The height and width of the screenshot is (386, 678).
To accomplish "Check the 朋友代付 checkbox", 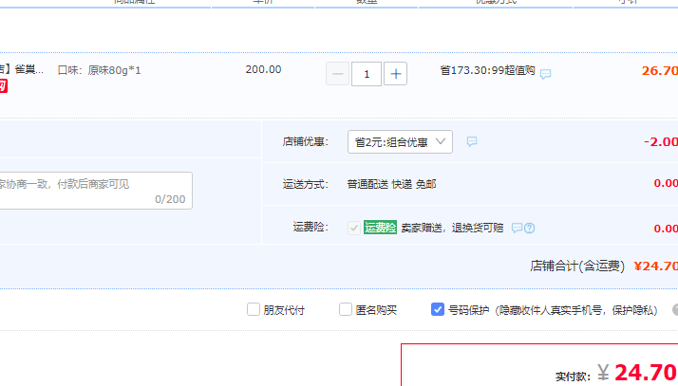I will [x=254, y=309].
